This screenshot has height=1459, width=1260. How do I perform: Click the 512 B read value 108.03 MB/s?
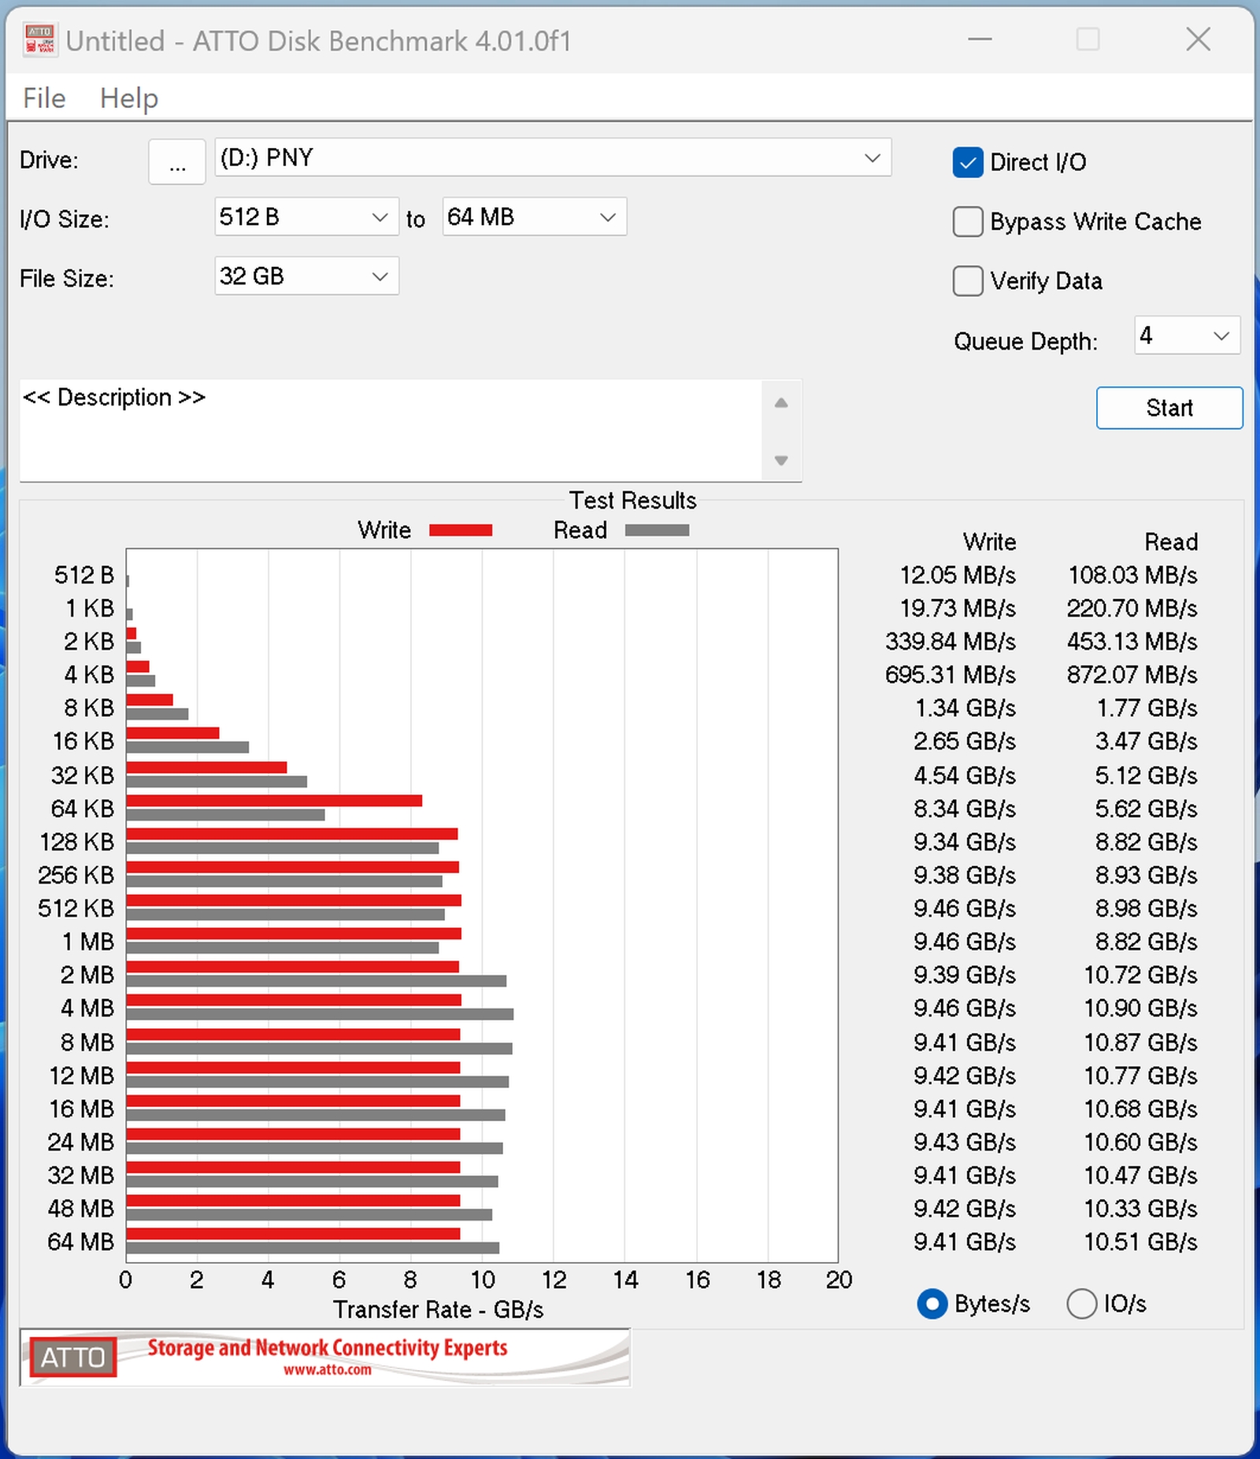[1132, 576]
